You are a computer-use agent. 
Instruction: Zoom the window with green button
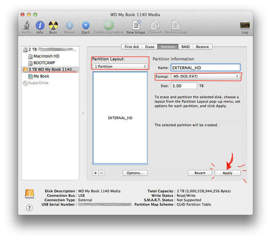pos(35,14)
